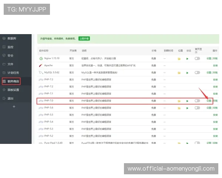This screenshot has height=178, width=222.
Task: Click the 到期时间 column header
Action: tap(168, 51)
